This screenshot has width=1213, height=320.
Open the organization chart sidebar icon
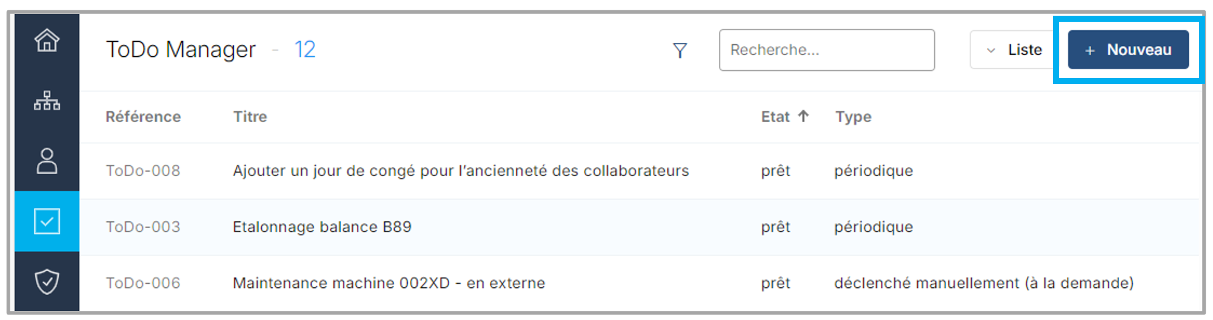coord(47,100)
